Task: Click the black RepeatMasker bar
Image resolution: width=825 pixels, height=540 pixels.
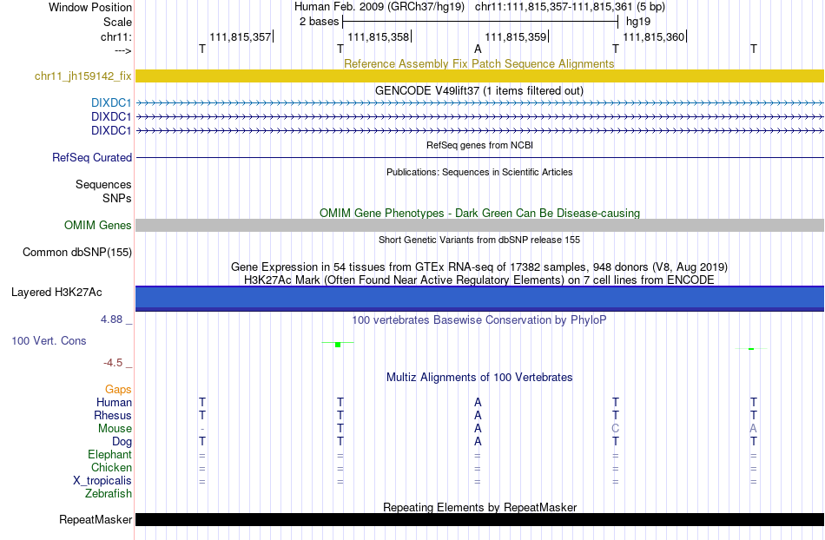Action: (x=479, y=519)
